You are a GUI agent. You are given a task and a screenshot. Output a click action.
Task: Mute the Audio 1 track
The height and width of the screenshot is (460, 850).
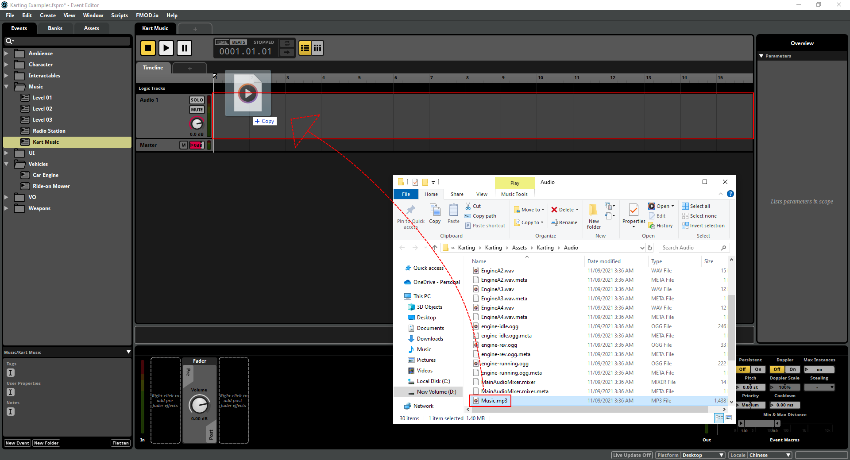[197, 110]
